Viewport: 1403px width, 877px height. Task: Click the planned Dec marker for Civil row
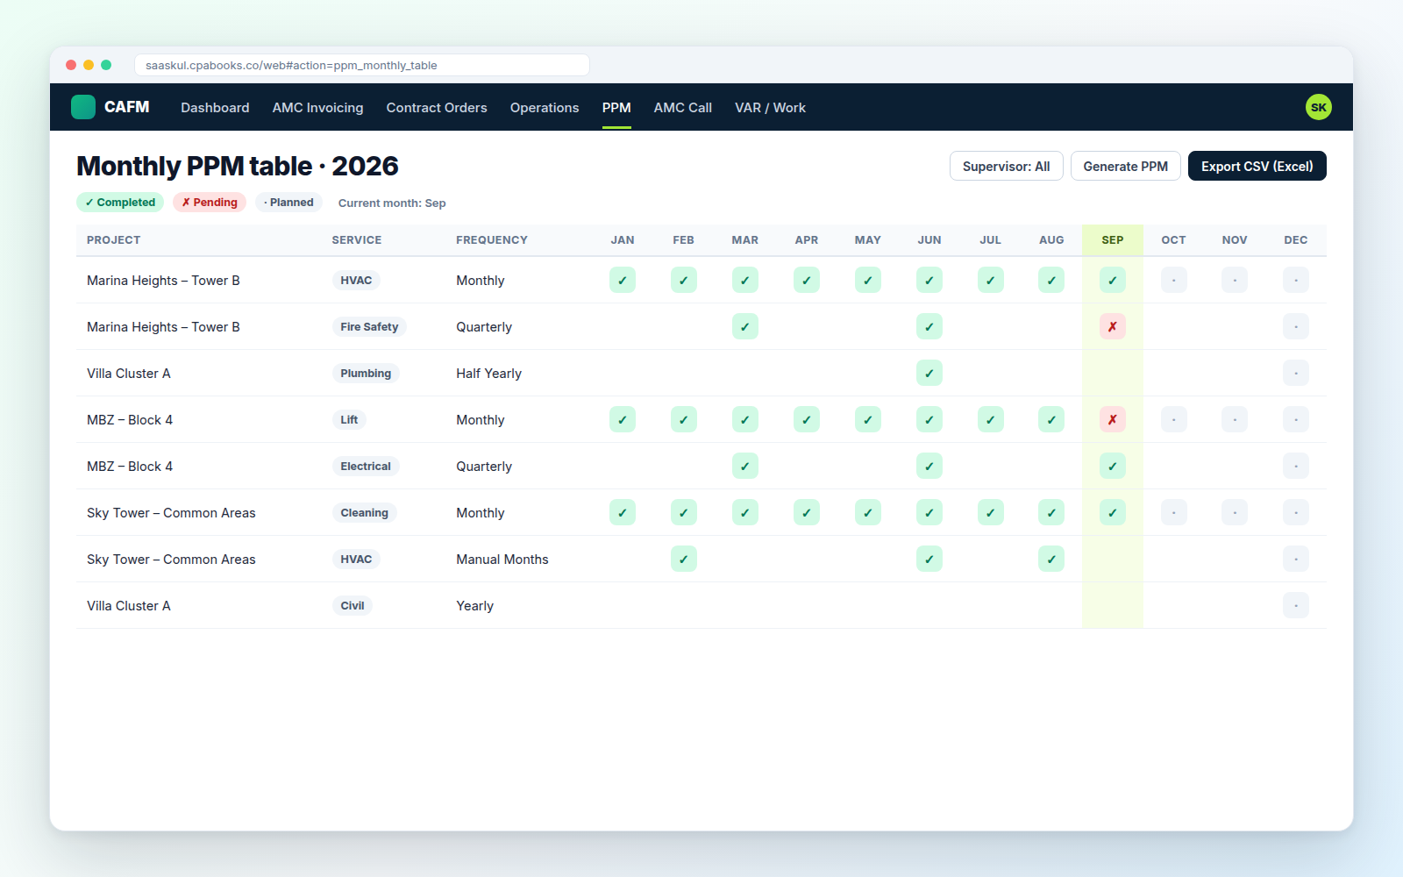pos(1295,605)
